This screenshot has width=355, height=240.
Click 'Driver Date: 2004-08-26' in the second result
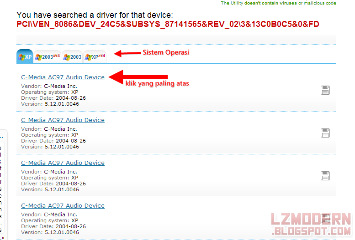pyautogui.click(x=53, y=141)
